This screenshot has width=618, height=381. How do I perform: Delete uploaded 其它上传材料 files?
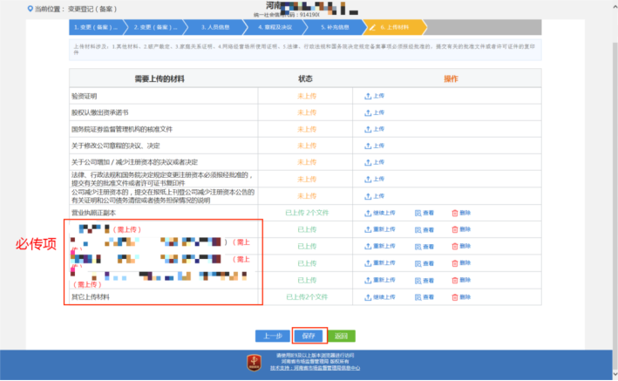(x=461, y=297)
